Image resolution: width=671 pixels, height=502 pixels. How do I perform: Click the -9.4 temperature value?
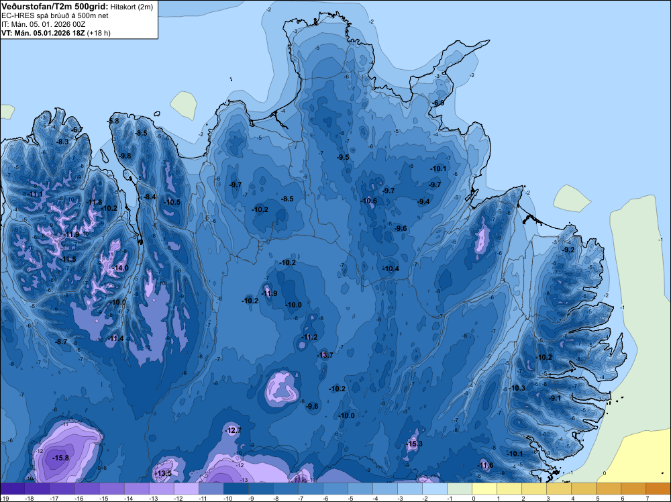(x=423, y=201)
